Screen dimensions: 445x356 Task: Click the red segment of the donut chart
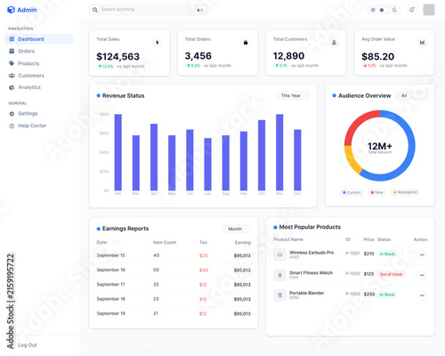(x=358, y=123)
